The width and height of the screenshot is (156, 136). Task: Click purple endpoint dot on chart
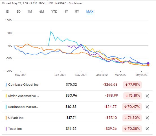148,63
